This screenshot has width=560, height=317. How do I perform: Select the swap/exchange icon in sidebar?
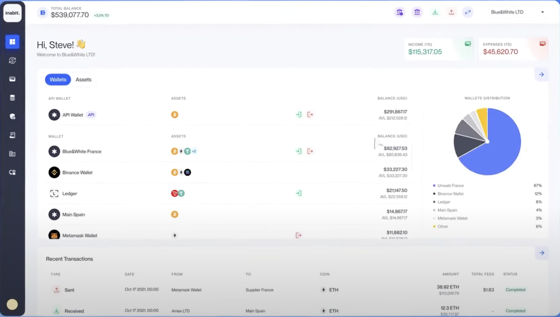tap(12, 60)
